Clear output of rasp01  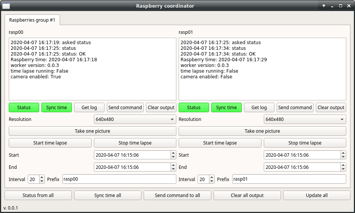[x=331, y=107]
